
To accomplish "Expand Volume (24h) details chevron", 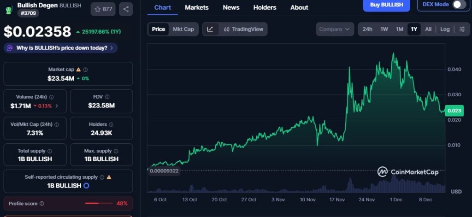I will [57, 106].
